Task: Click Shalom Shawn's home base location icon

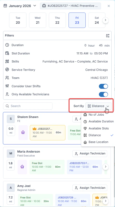Action: click(23, 133)
